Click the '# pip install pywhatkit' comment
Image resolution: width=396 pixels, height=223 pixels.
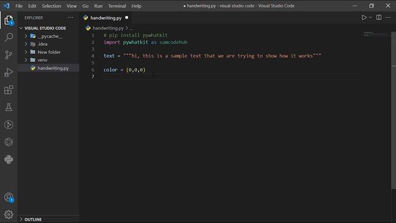pyautogui.click(x=136, y=35)
